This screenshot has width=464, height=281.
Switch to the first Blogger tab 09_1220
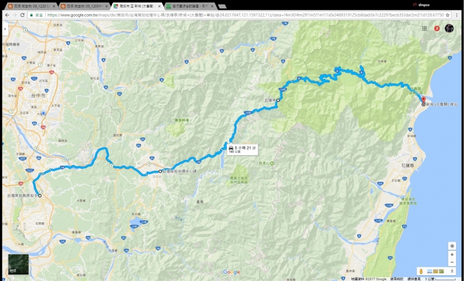click(x=30, y=6)
